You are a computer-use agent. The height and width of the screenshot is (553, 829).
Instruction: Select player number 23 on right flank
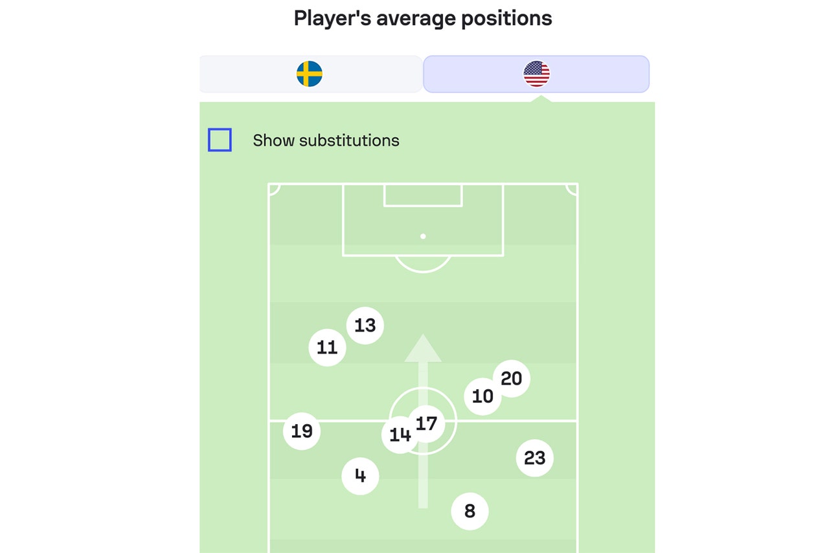point(535,458)
